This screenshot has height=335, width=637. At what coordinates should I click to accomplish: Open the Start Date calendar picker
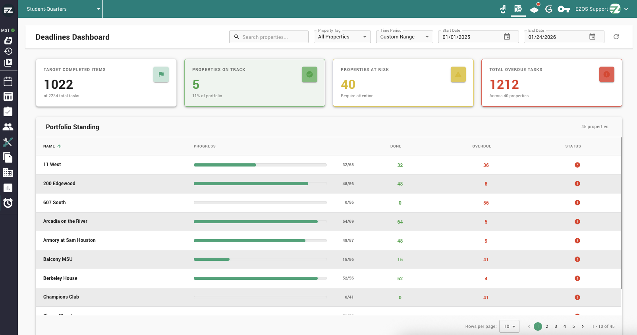point(507,37)
